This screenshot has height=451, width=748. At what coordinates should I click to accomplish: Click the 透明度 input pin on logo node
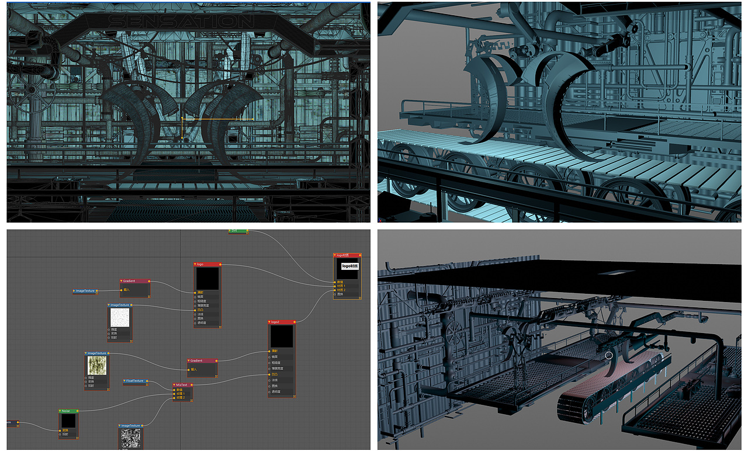pyautogui.click(x=195, y=323)
